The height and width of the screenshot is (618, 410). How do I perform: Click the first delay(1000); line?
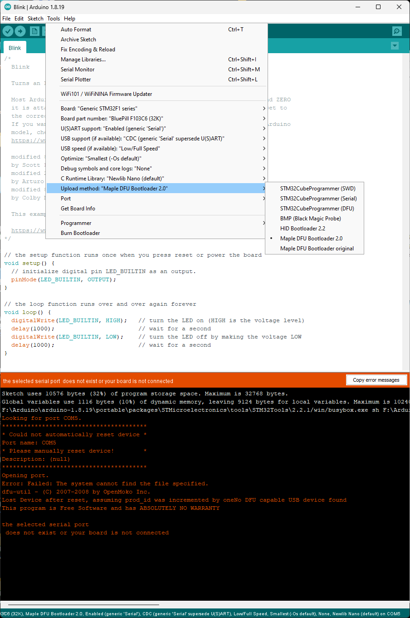click(33, 329)
